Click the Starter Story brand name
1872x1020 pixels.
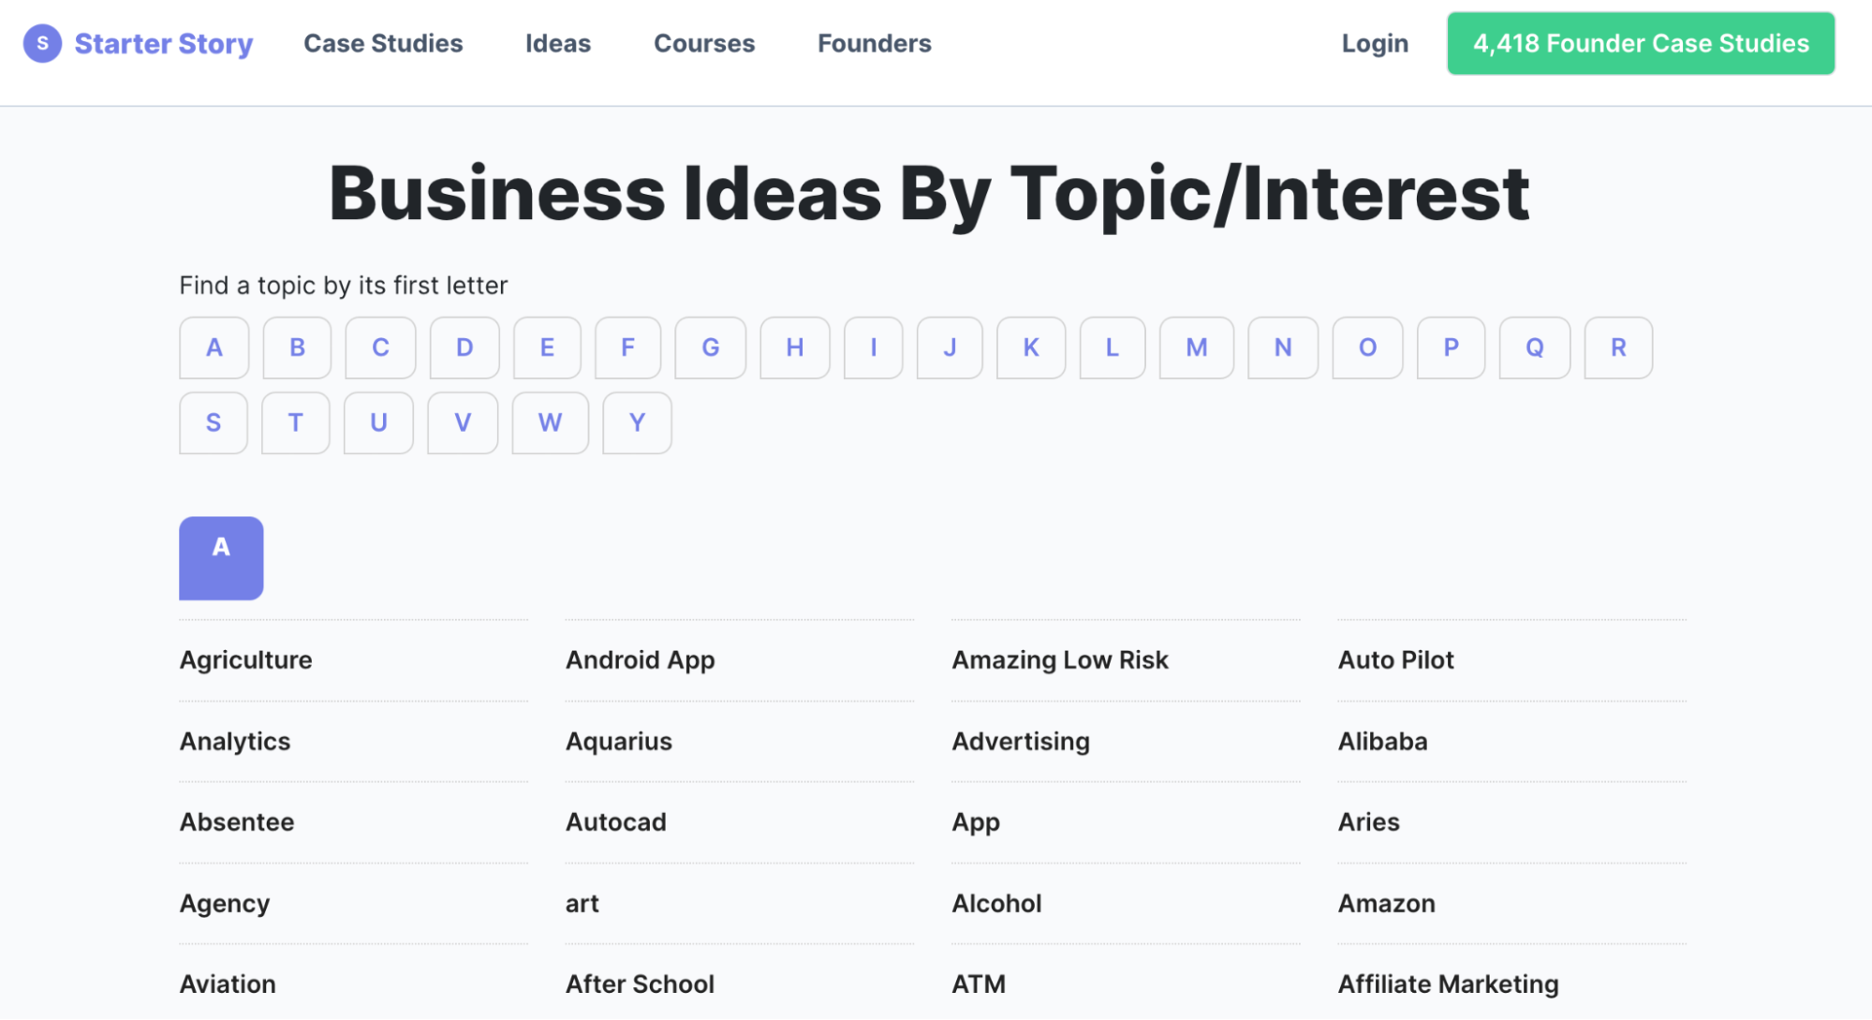[164, 43]
